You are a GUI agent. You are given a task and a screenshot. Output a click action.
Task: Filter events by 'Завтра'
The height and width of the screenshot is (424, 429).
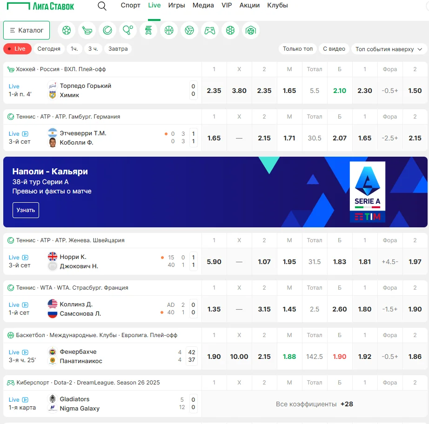(118, 49)
